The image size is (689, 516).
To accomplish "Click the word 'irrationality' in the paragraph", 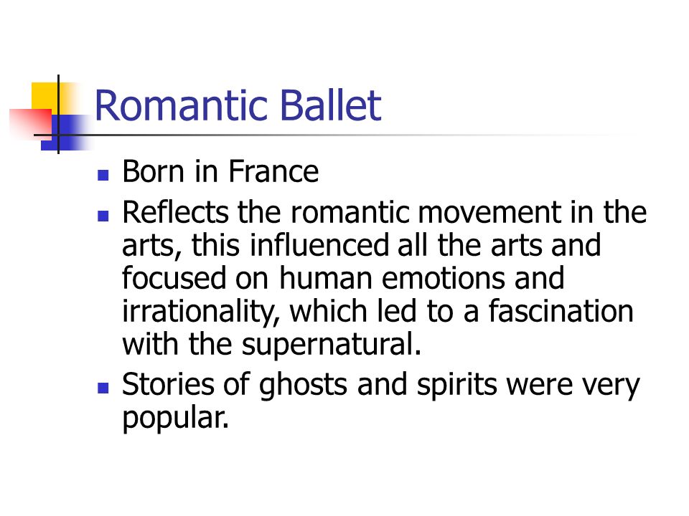I will click(x=199, y=312).
